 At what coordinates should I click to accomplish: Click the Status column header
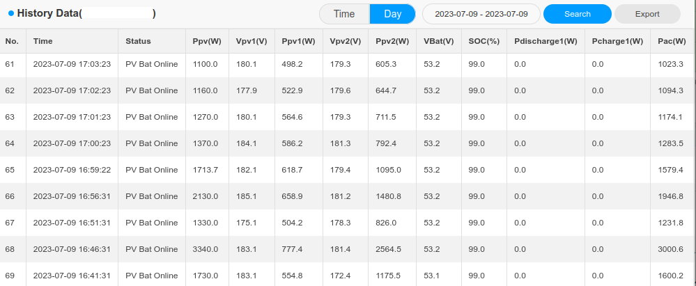coord(138,42)
